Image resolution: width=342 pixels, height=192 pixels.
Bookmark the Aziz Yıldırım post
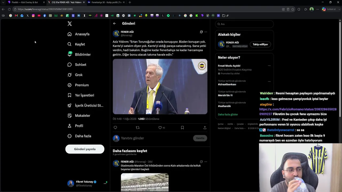[182, 128]
